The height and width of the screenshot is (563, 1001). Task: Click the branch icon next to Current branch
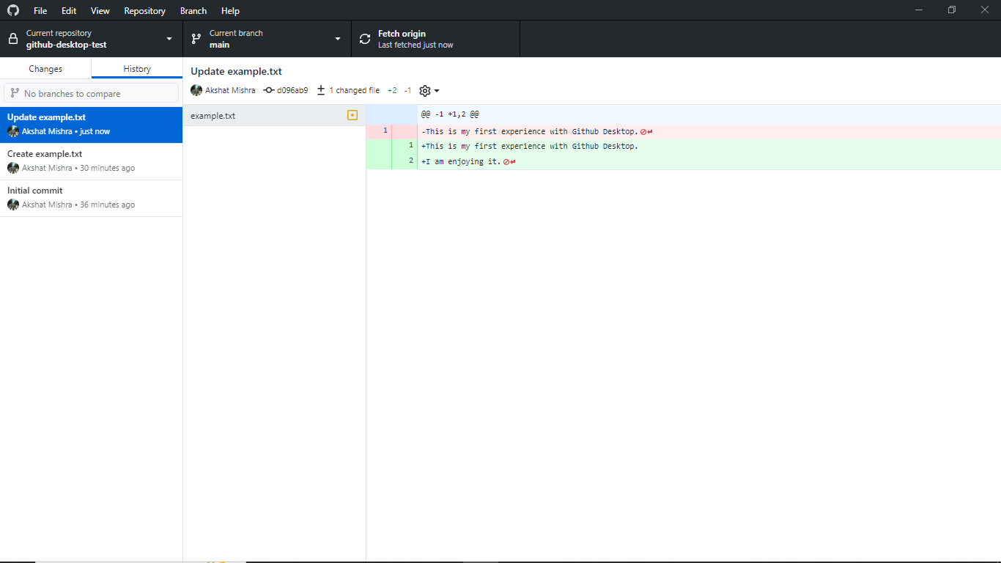tap(196, 38)
